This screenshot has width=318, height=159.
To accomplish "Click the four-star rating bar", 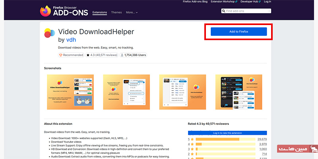I will pos(225,144).
